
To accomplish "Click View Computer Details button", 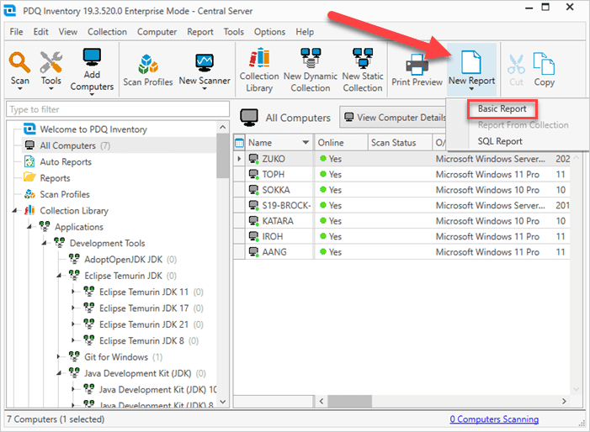I will click(393, 117).
